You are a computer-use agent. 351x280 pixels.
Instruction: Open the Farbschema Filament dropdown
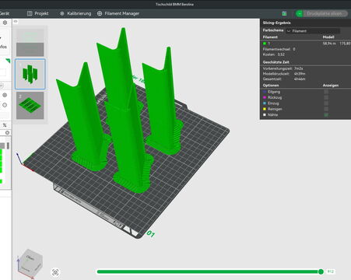[313, 31]
